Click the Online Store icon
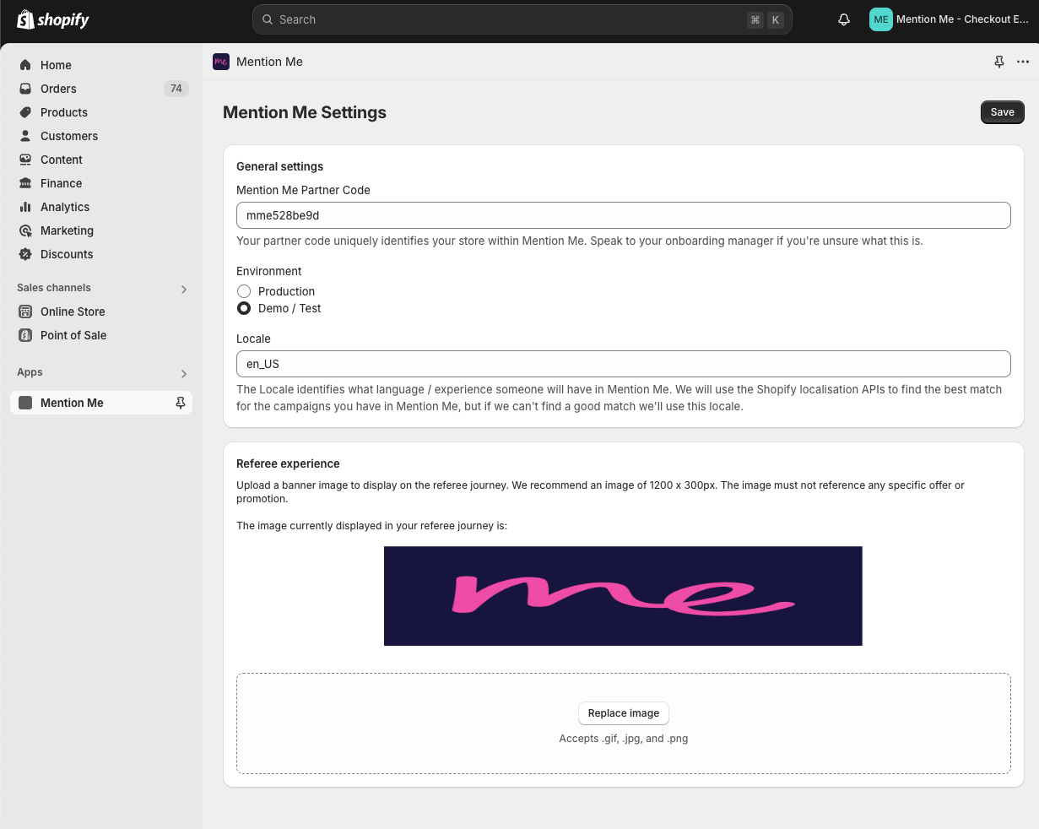The width and height of the screenshot is (1039, 829). 25,312
